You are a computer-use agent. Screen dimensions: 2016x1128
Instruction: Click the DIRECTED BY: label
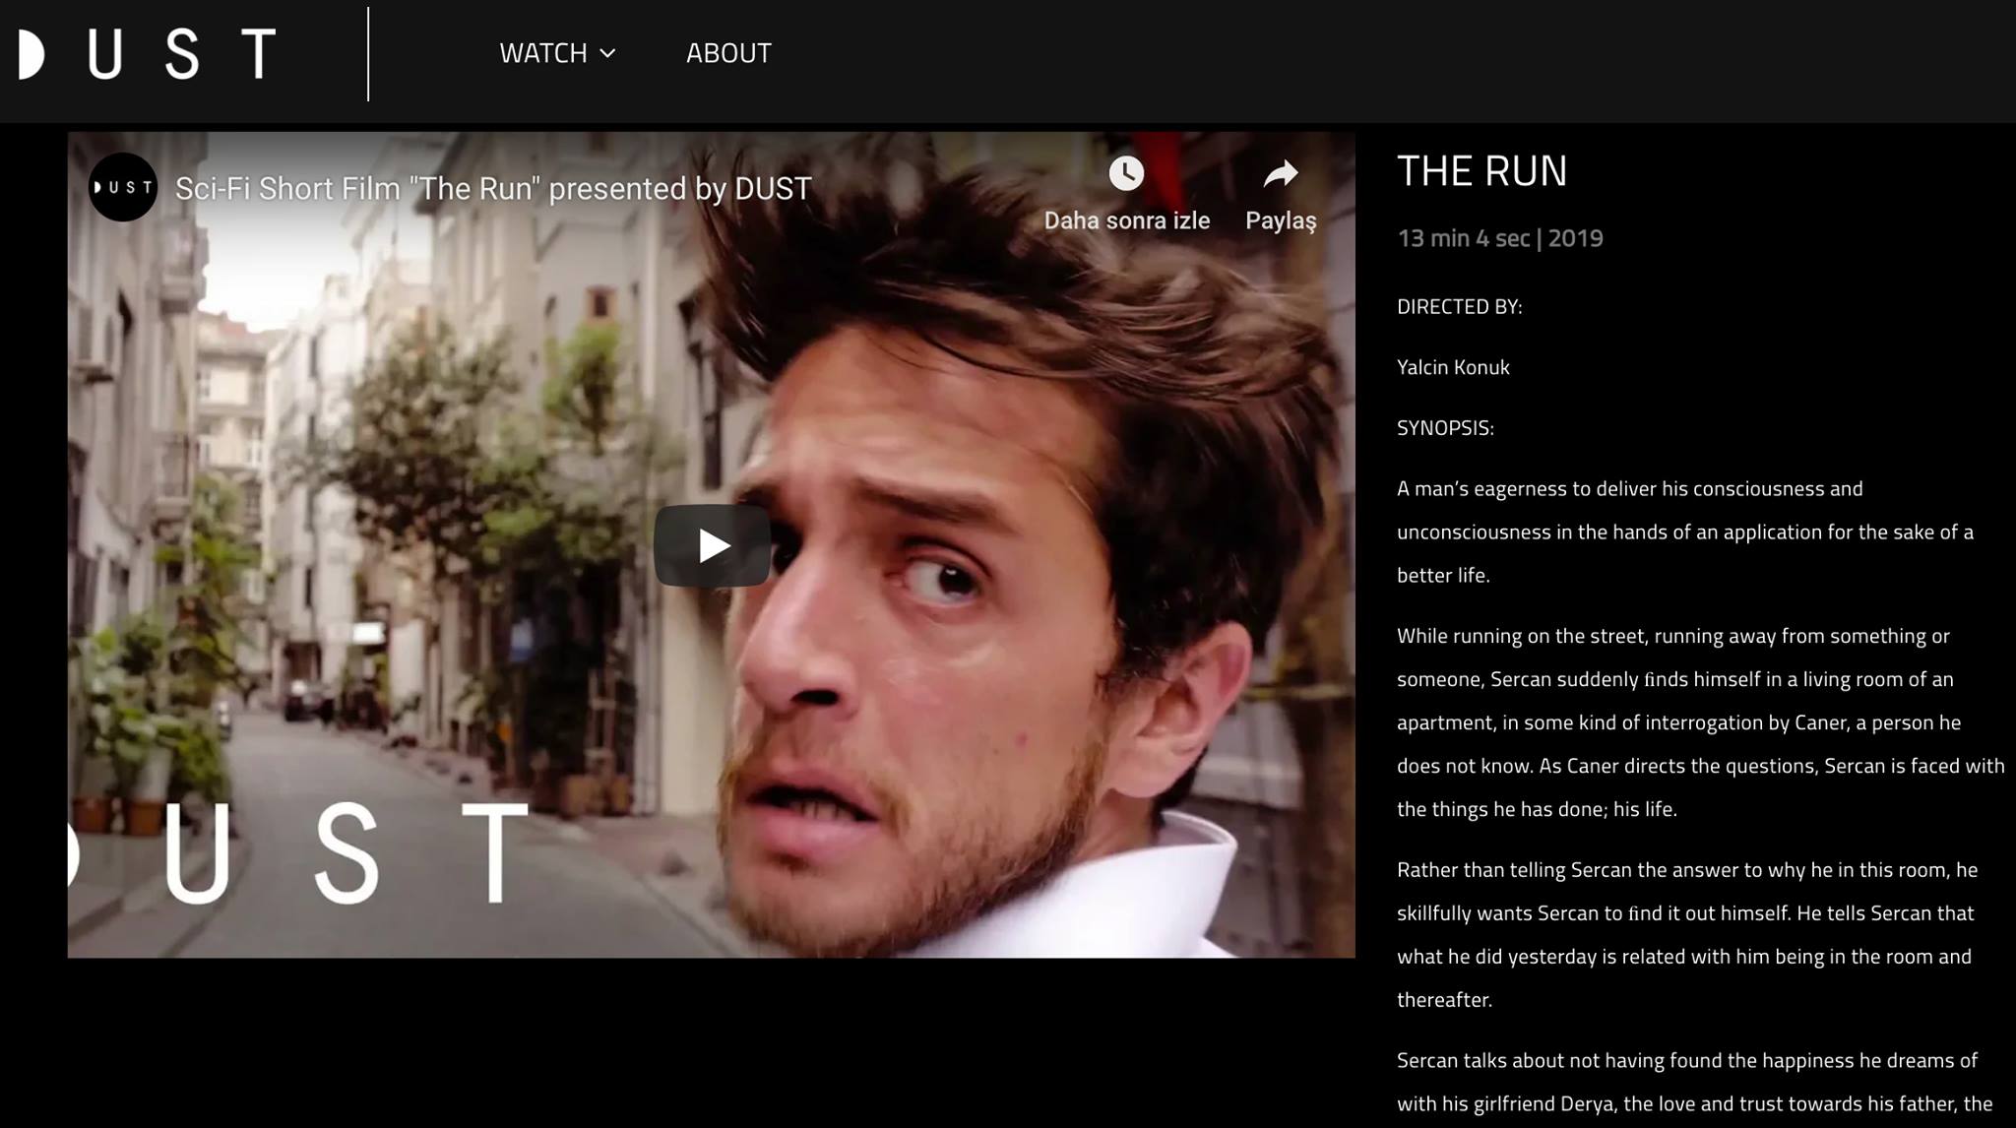1459,307
